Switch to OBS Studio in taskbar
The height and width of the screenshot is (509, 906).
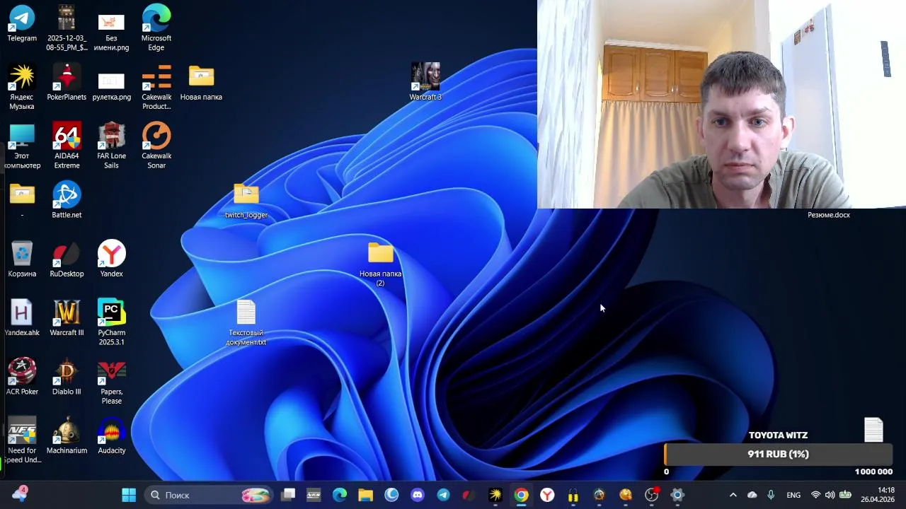click(651, 495)
